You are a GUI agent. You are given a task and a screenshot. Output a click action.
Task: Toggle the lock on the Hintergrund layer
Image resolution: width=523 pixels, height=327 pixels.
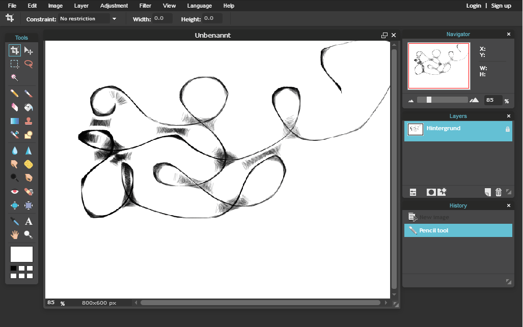coord(507,129)
